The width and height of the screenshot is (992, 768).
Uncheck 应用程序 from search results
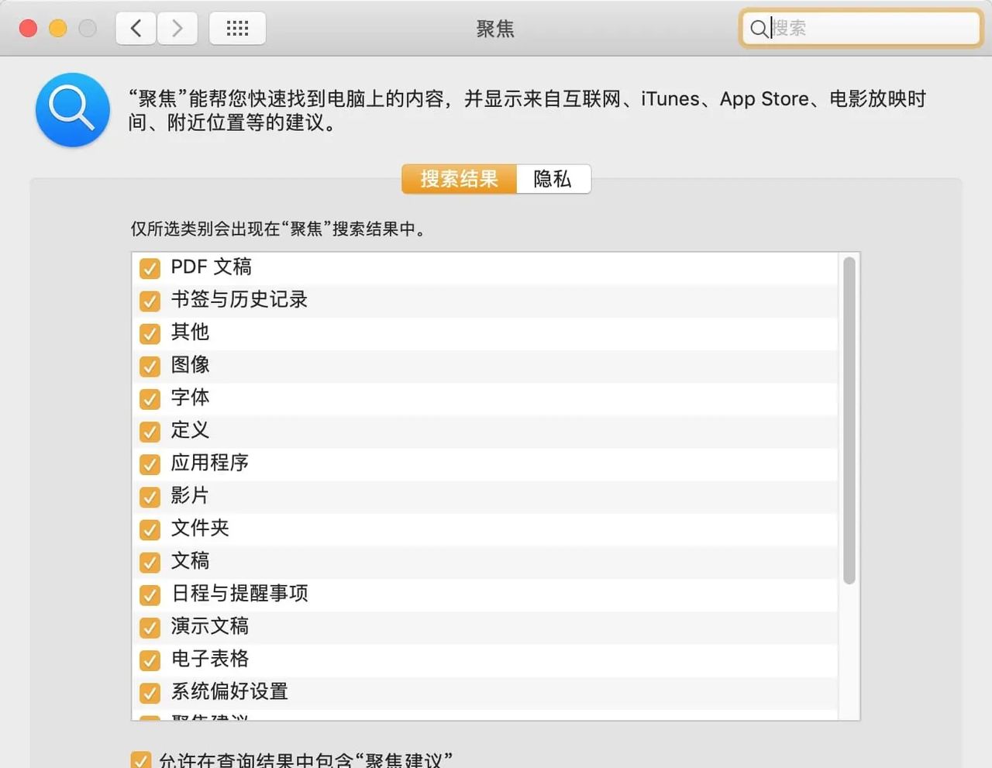(x=150, y=464)
